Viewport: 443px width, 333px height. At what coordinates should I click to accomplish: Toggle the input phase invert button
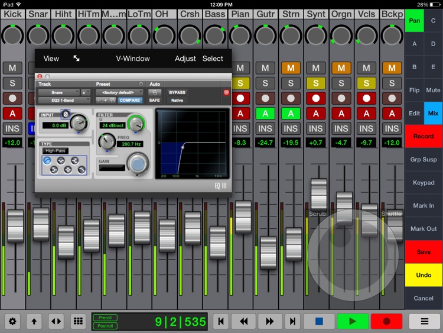click(x=66, y=114)
